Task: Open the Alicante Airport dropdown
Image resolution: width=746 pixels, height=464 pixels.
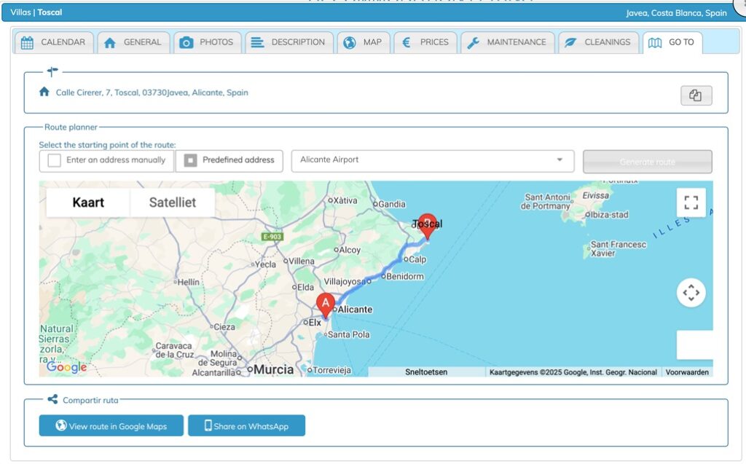Action: 432,160
